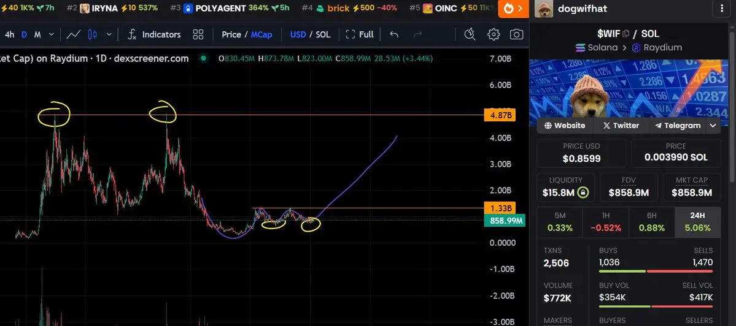Click the POLYAGENT token icon in ticker
Image resolution: width=736 pixels, height=326 pixels.
tap(188, 8)
